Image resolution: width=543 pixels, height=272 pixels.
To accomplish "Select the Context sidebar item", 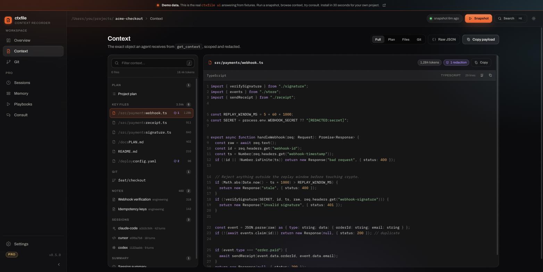I will point(33,51).
